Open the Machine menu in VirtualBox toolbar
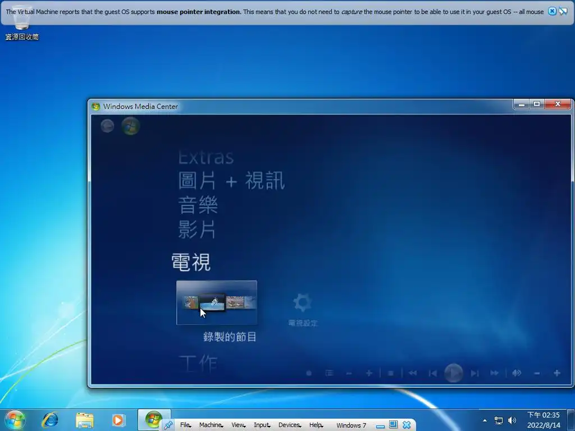 click(211, 425)
